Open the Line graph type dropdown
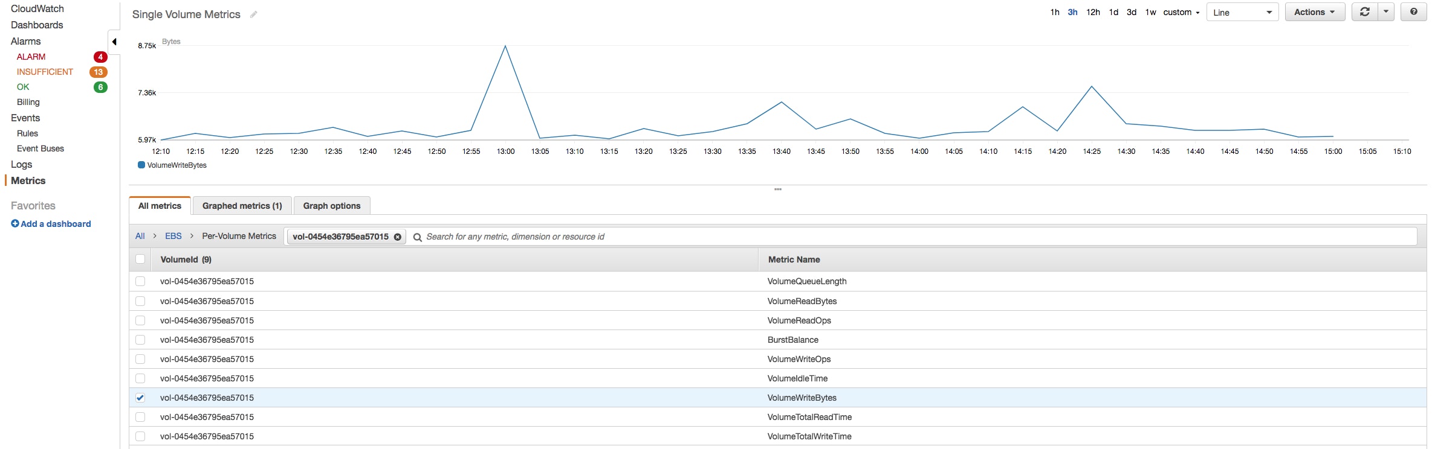Screen dimensions: 1432x449 (1242, 12)
